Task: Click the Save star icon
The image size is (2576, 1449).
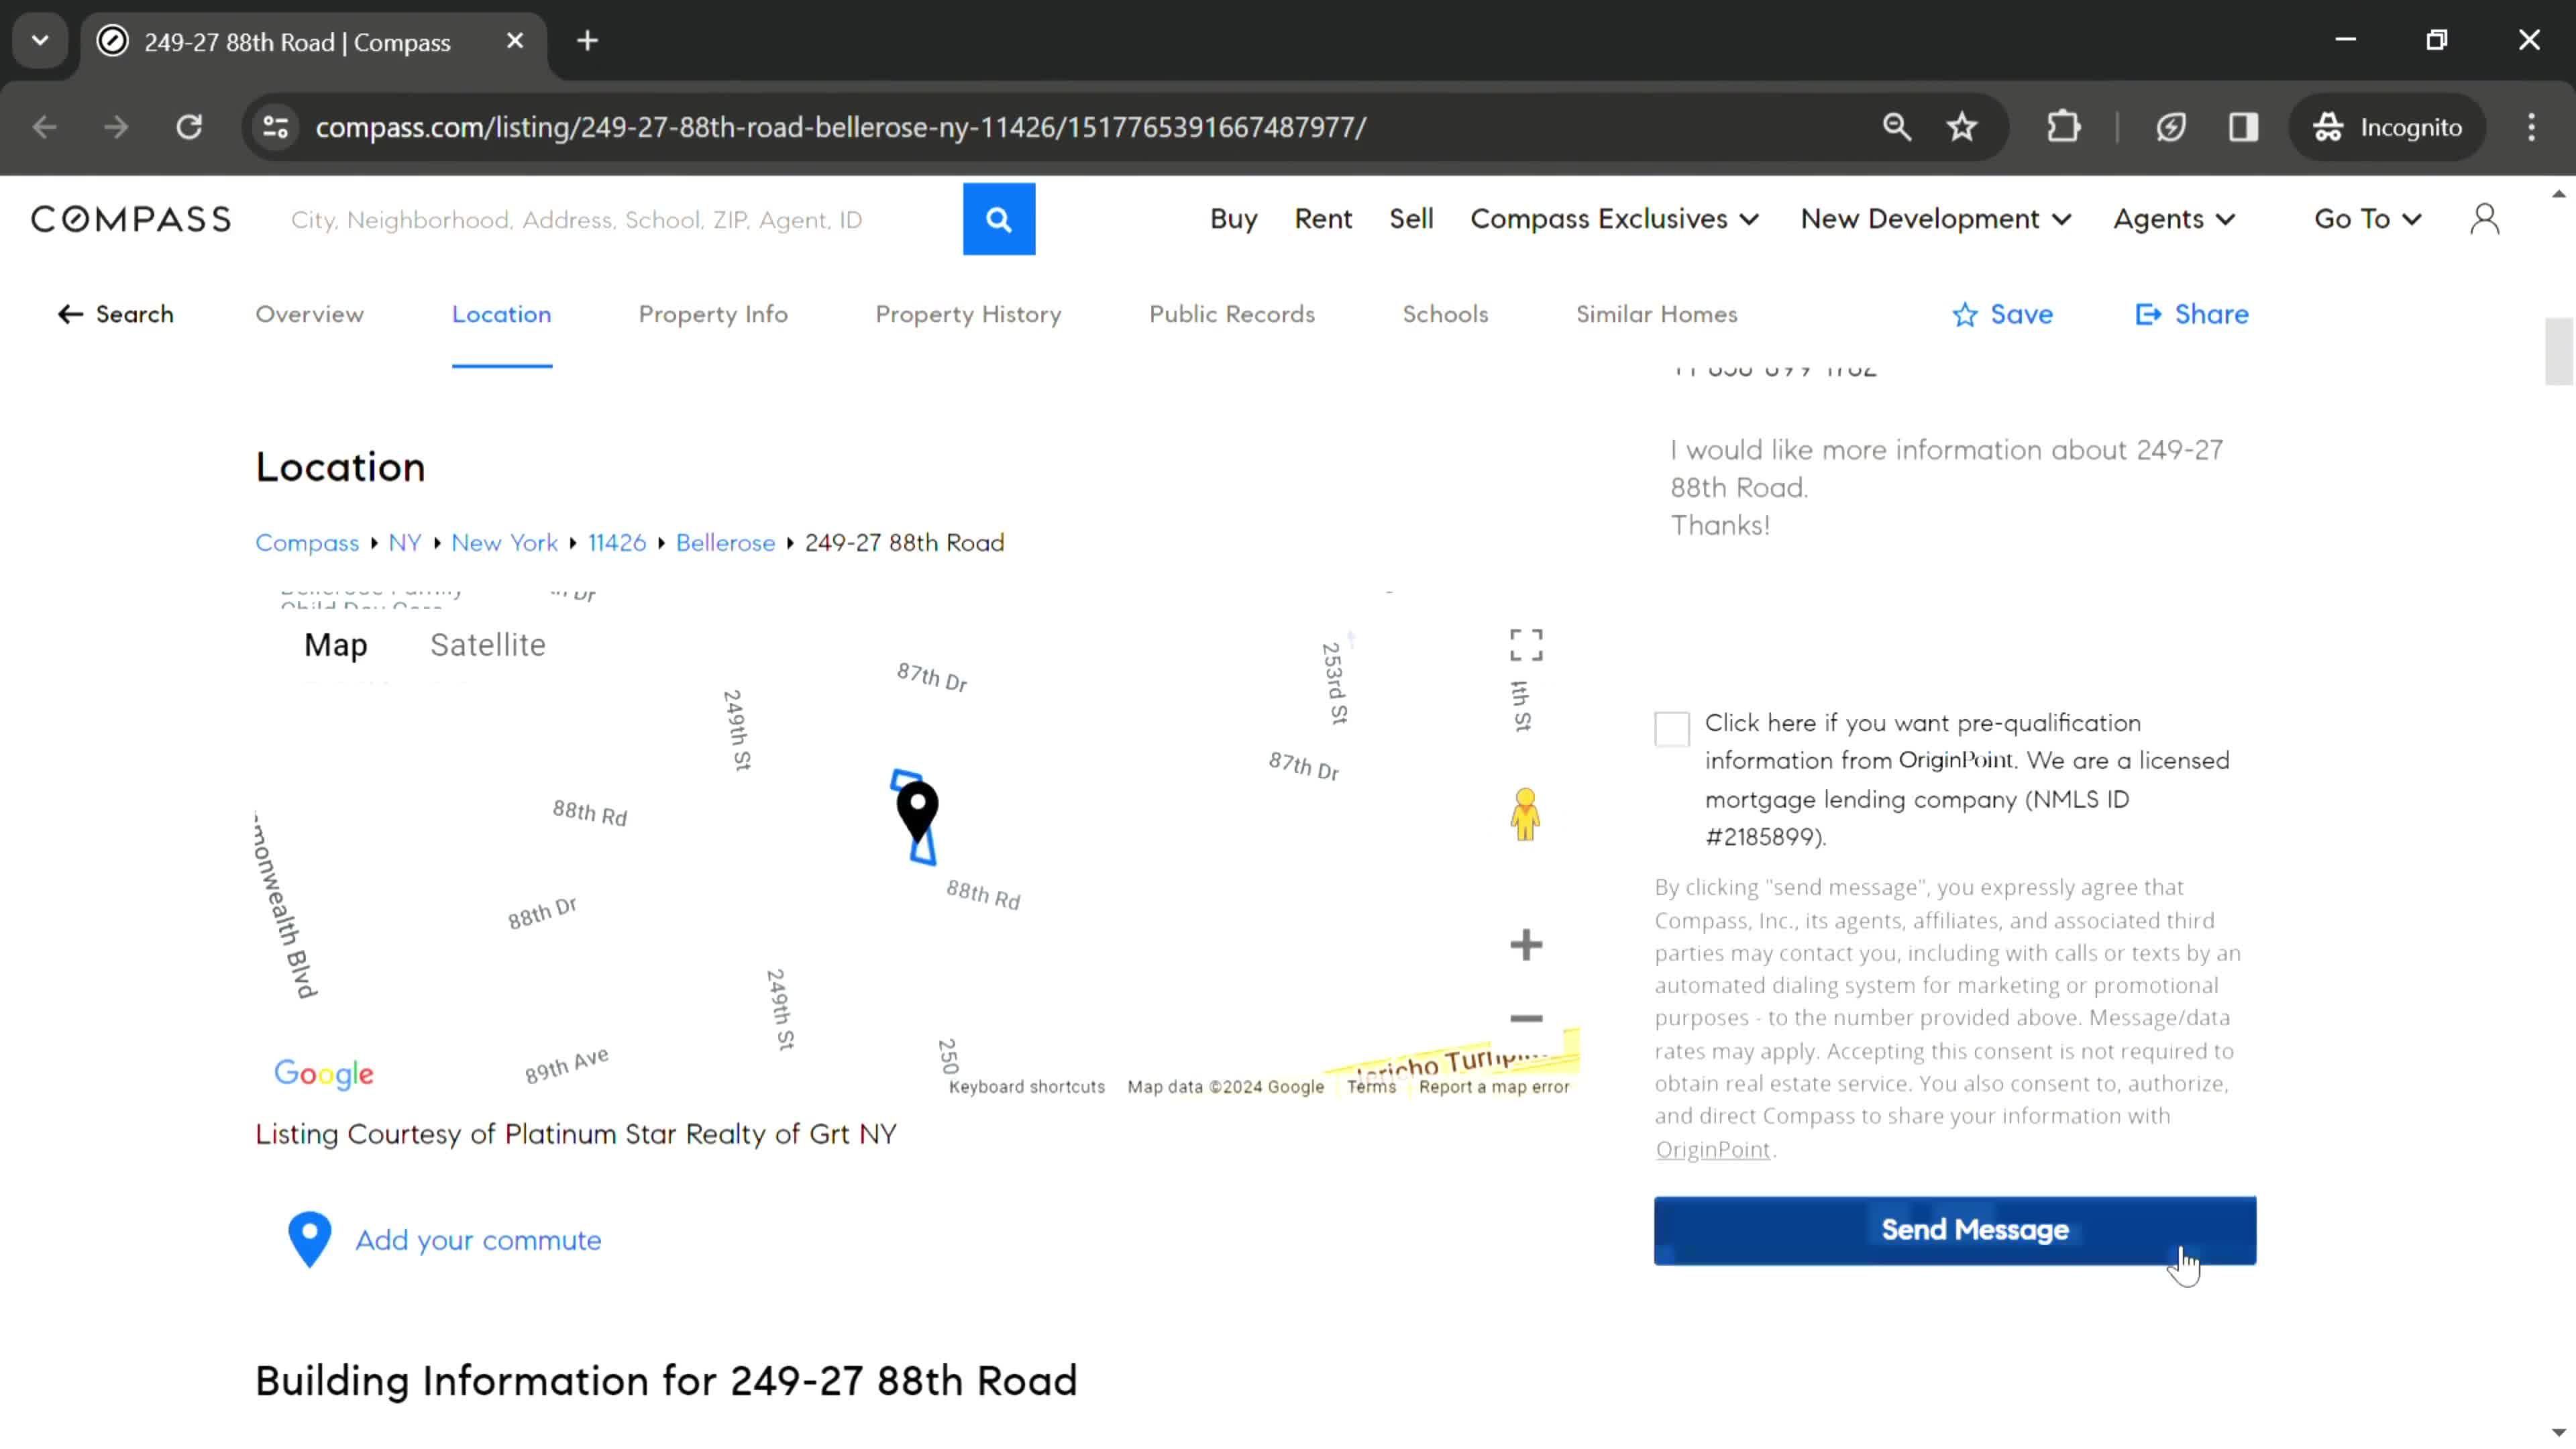Action: point(1968,313)
